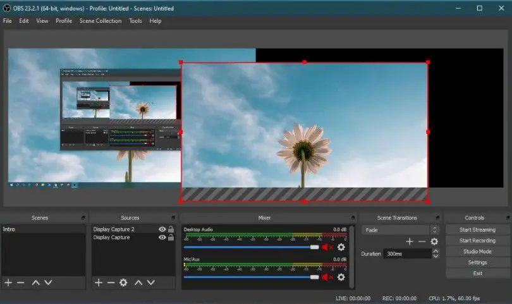The width and height of the screenshot is (512, 304).
Task: Open the Profile menu
Action: click(64, 21)
